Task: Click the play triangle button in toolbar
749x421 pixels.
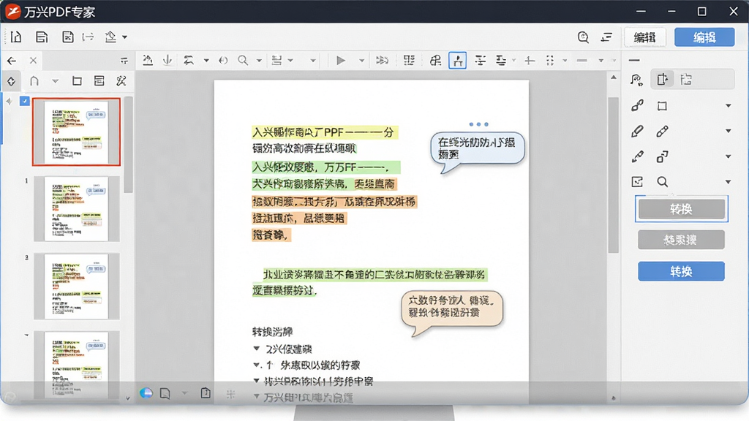Action: pyautogui.click(x=341, y=60)
